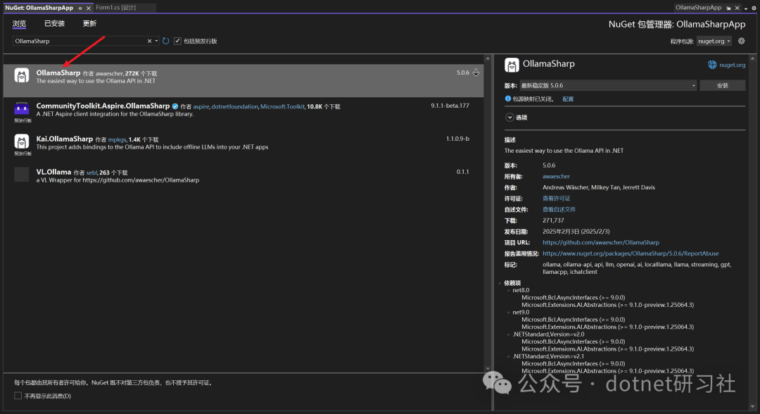This screenshot has height=414, width=760.
Task: Click the sebl author link
Action: point(91,172)
